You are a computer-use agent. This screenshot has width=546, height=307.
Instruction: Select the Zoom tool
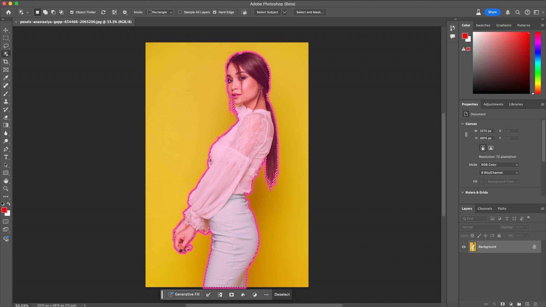coord(6,189)
